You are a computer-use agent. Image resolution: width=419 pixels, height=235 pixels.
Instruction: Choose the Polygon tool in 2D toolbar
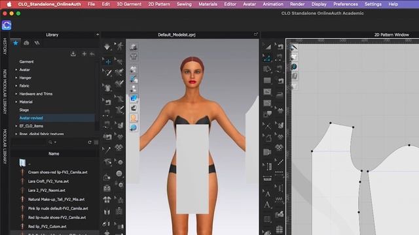pyautogui.click(x=267, y=69)
